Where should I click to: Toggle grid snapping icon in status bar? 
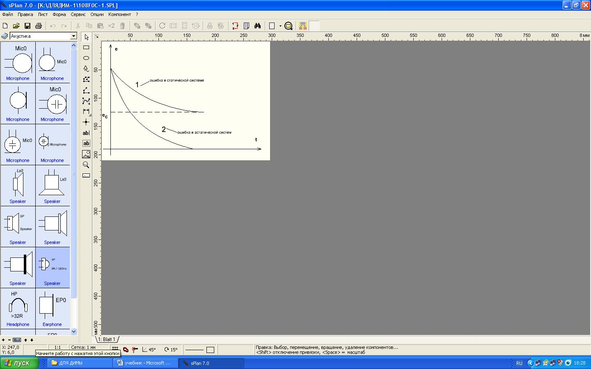[115, 348]
